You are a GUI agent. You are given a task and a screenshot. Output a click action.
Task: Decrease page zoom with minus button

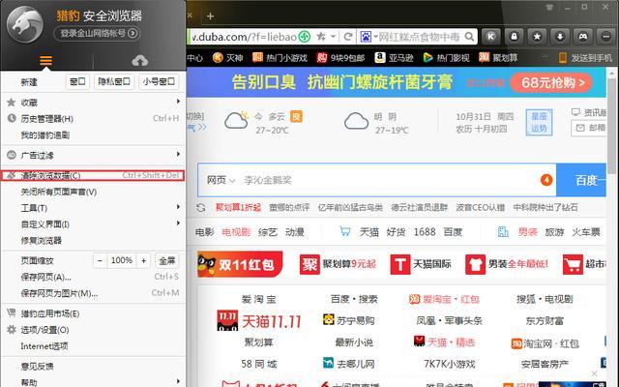(x=100, y=260)
